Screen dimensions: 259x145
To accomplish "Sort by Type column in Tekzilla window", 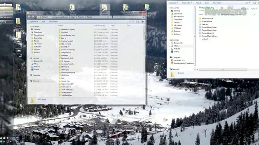I will pos(113,25).
